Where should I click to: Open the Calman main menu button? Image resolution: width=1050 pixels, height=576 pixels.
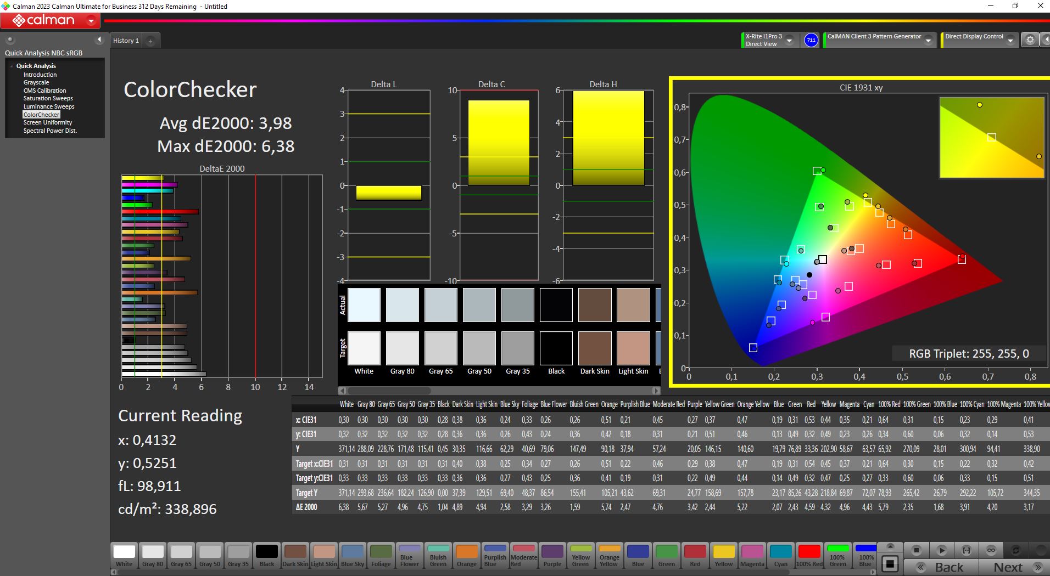(x=50, y=21)
